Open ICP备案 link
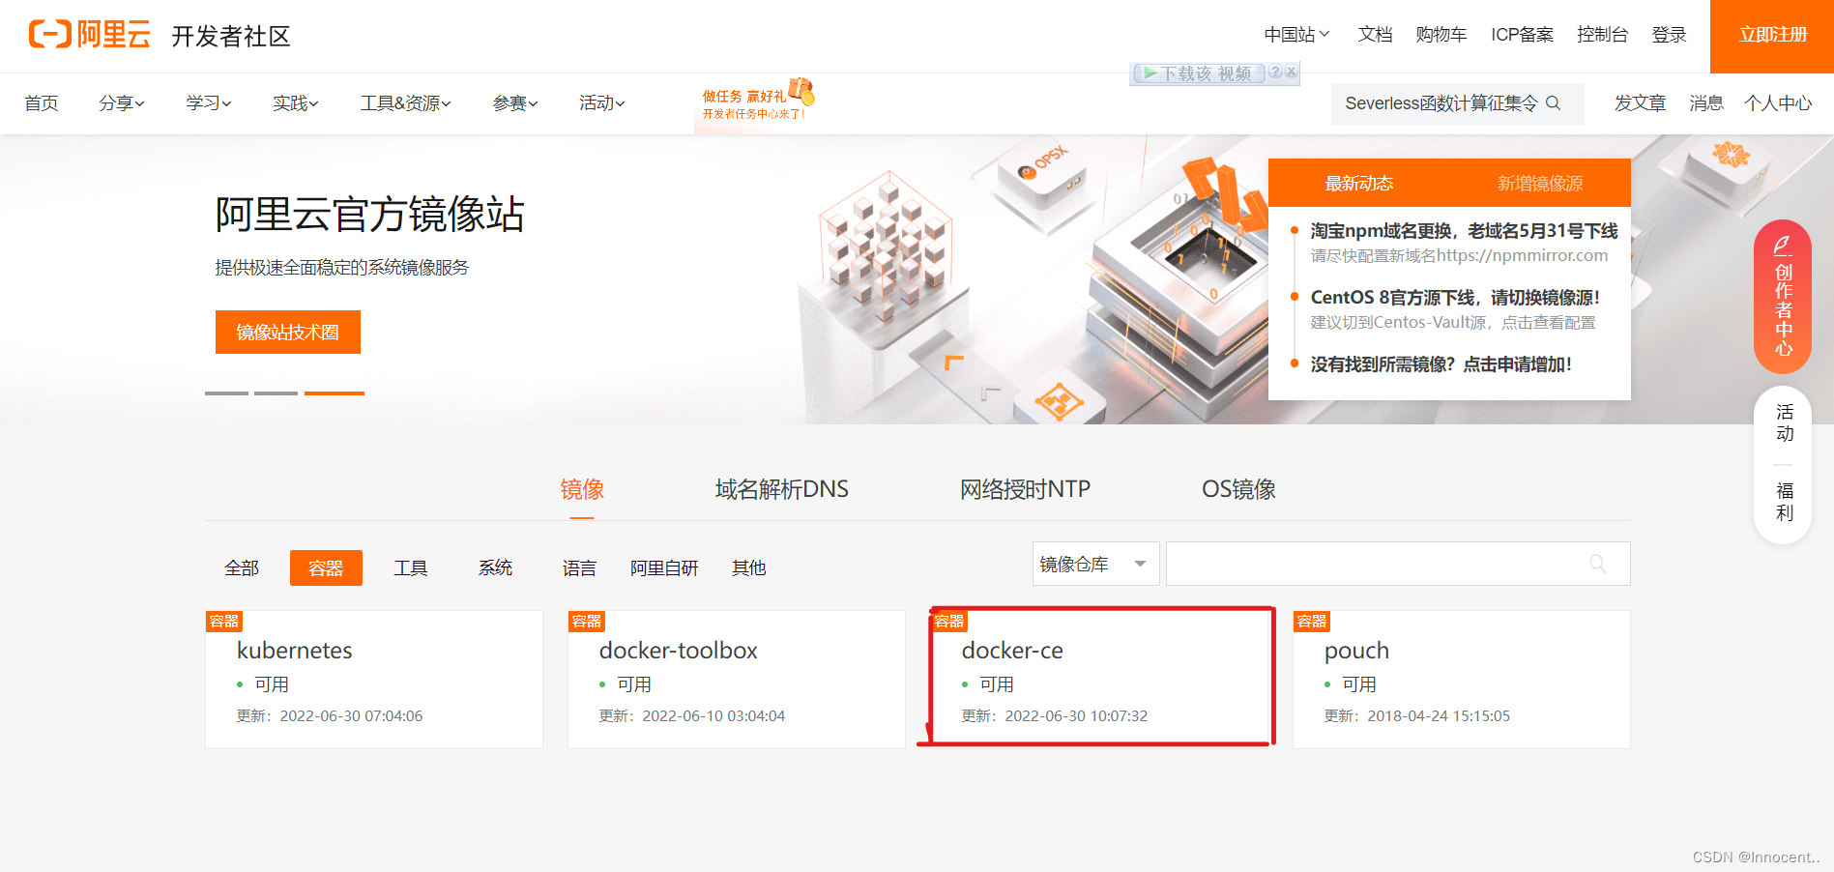 (x=1522, y=35)
